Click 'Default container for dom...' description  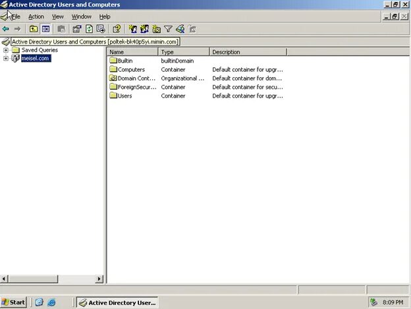(x=247, y=78)
